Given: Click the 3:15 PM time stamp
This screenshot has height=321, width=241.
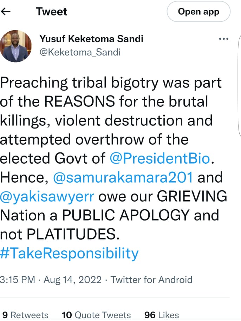Looking at the screenshot, I should pos(18,280).
